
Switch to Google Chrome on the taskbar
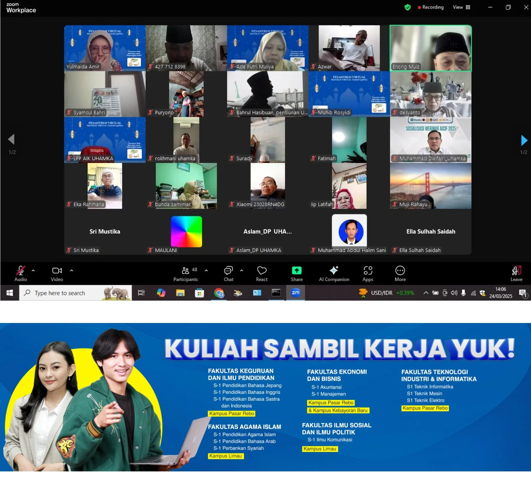pyautogui.click(x=219, y=293)
